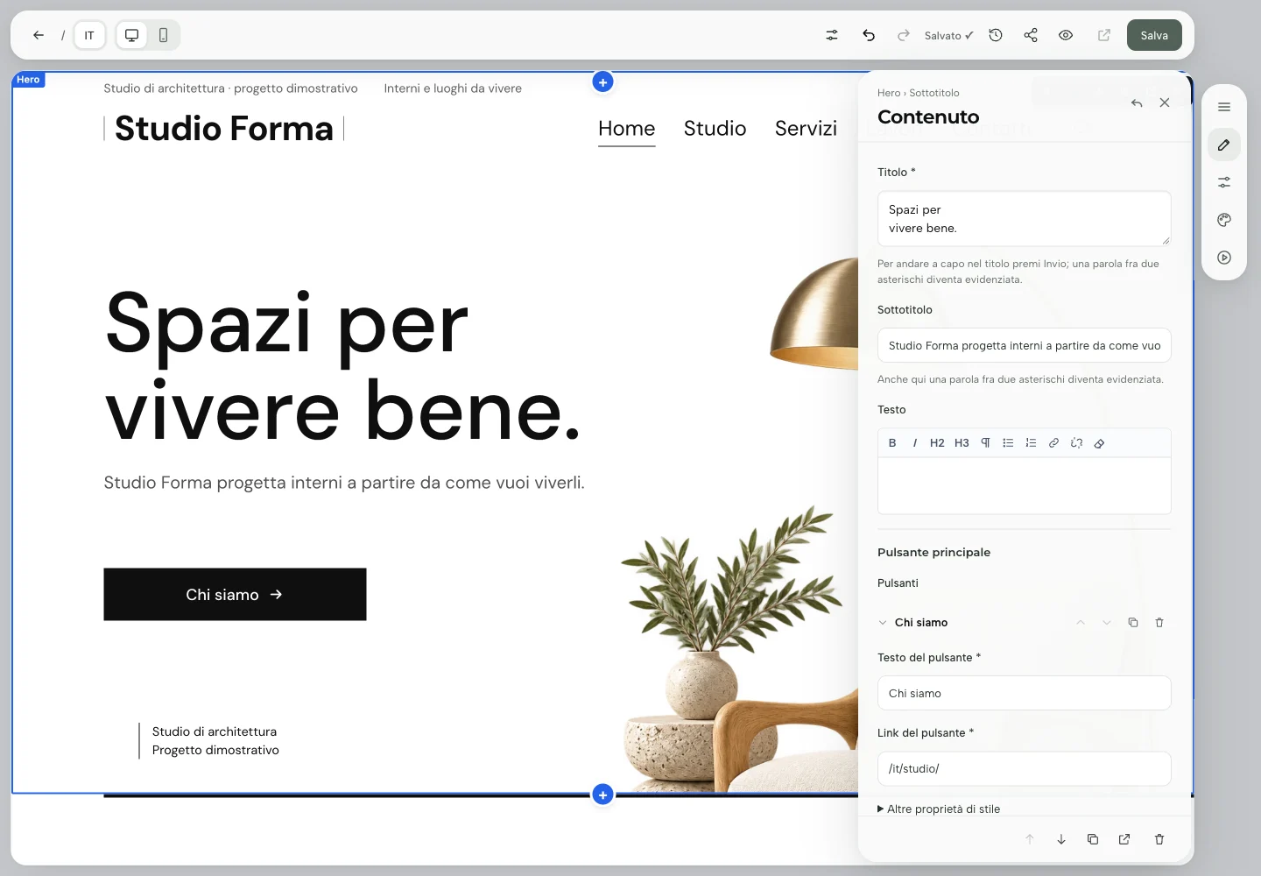This screenshot has width=1261, height=876.
Task: Apply H3 heading in Testo editor
Action: (962, 443)
